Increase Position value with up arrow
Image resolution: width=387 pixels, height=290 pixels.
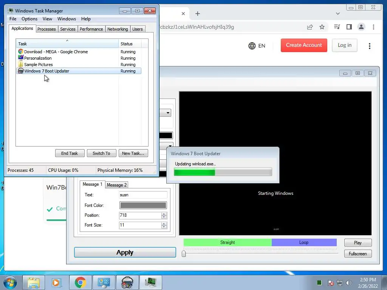pyautogui.click(x=164, y=214)
